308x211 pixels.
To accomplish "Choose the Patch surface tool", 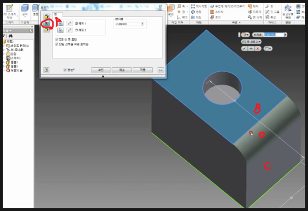I will 253,6.
